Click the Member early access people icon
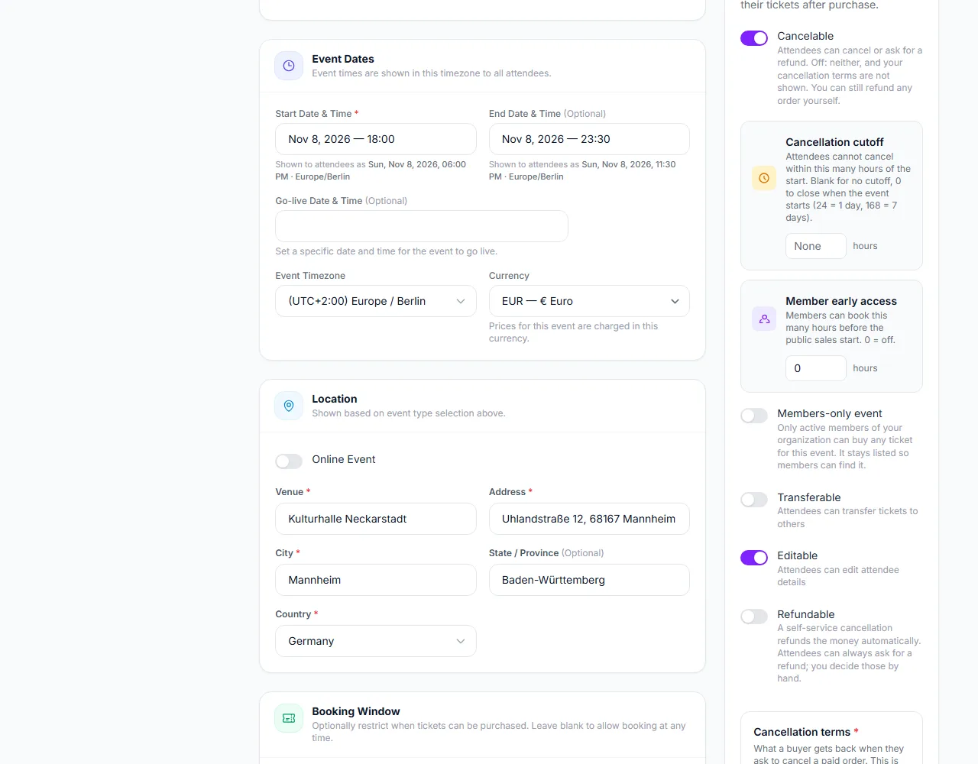978x764 pixels. (x=764, y=319)
